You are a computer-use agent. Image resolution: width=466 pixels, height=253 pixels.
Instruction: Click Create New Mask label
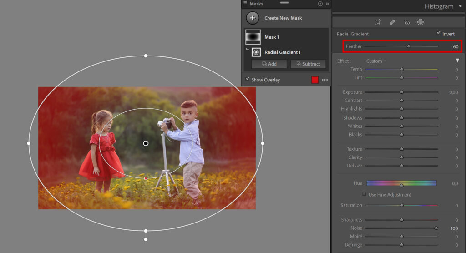(283, 18)
